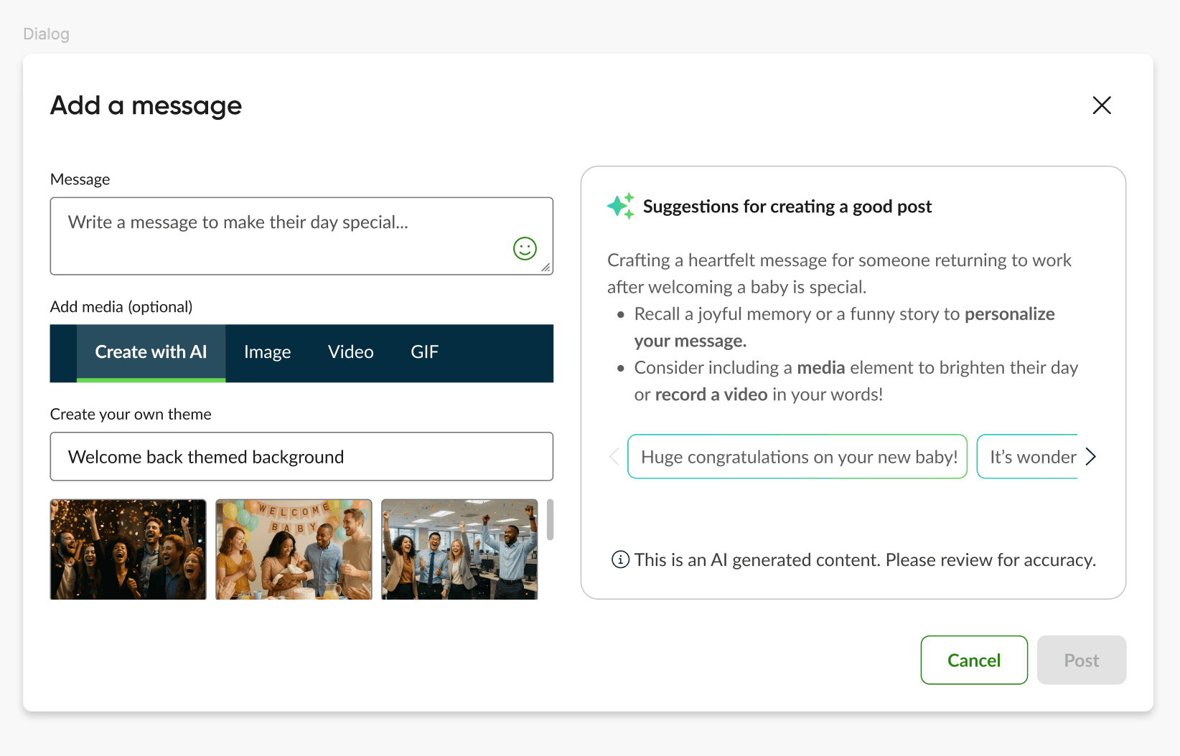This screenshot has height=756, width=1180.
Task: Click the Cancel button
Action: click(974, 660)
